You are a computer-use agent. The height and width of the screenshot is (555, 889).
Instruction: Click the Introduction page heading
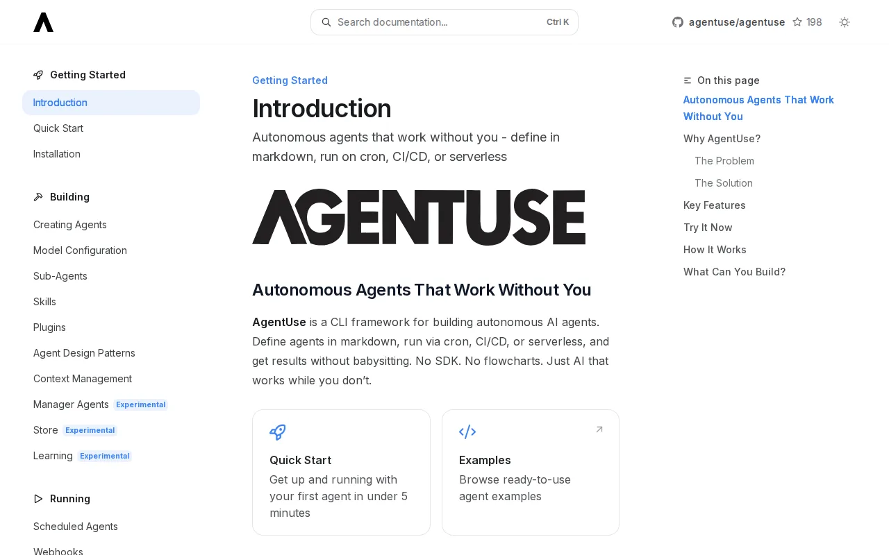pos(322,109)
